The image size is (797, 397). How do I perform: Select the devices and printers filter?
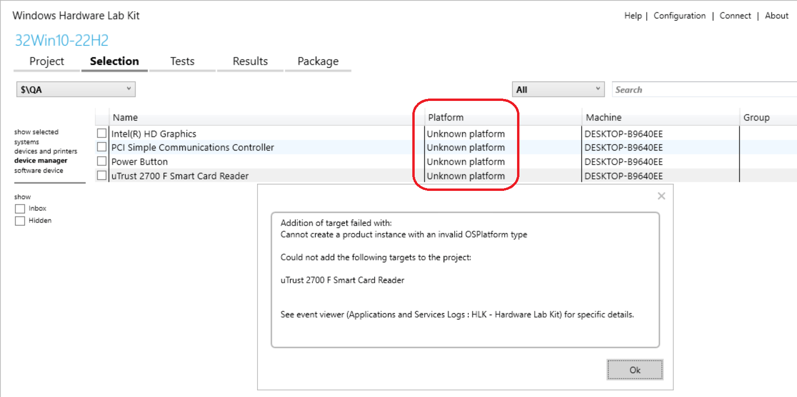pyautogui.click(x=46, y=151)
